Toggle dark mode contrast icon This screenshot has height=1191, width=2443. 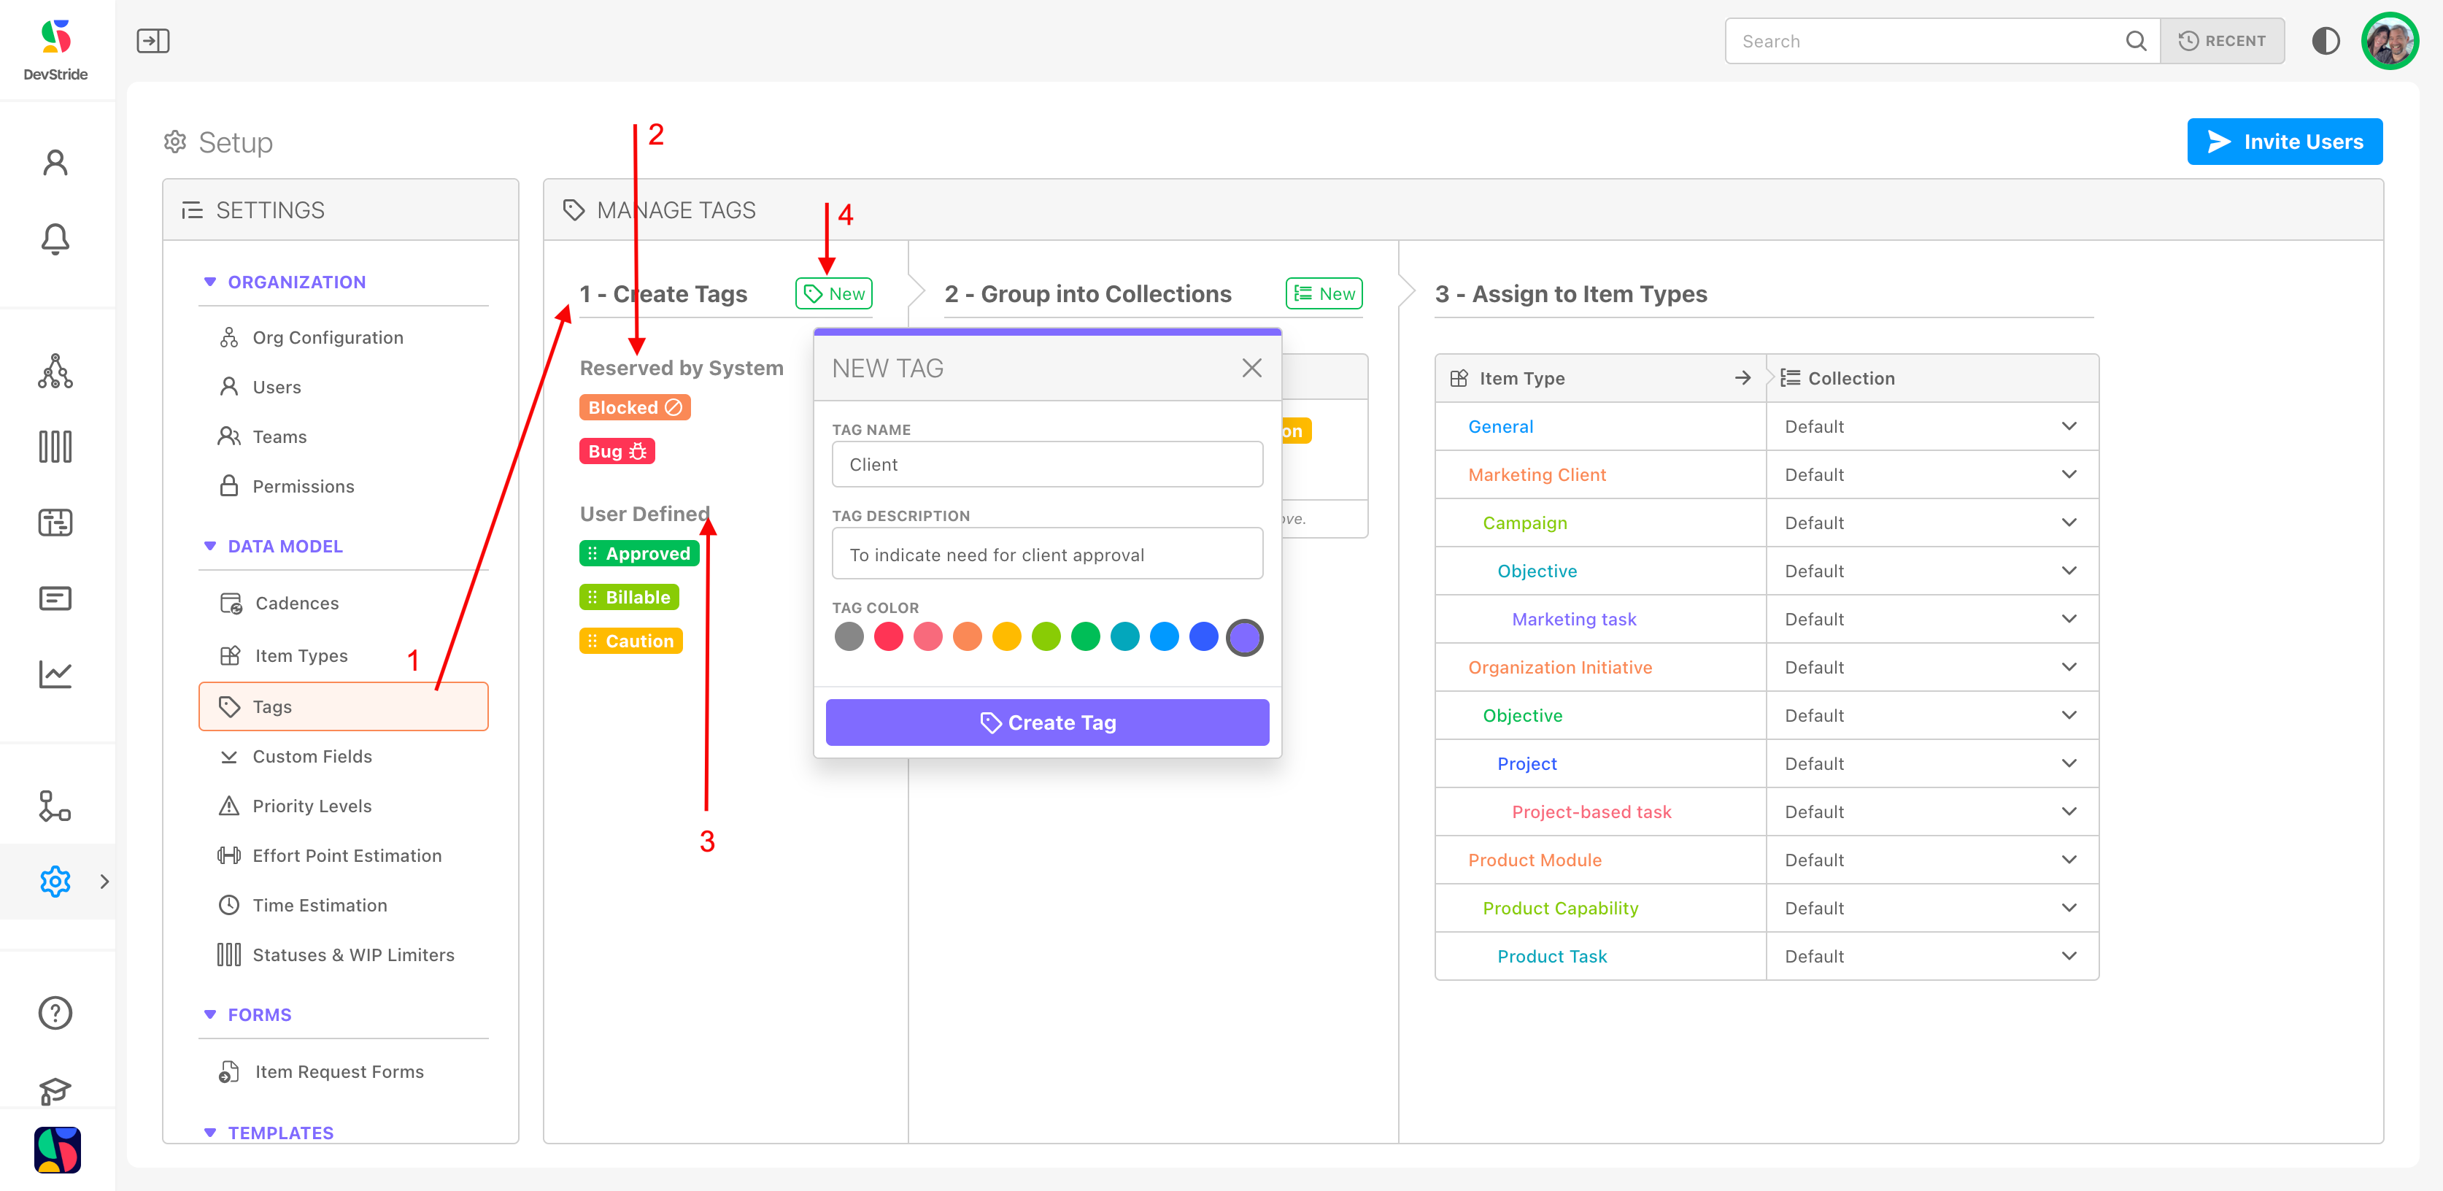(2326, 41)
